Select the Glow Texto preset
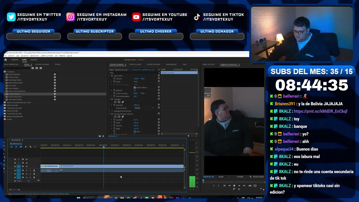The image size is (359, 202). tap(12, 86)
